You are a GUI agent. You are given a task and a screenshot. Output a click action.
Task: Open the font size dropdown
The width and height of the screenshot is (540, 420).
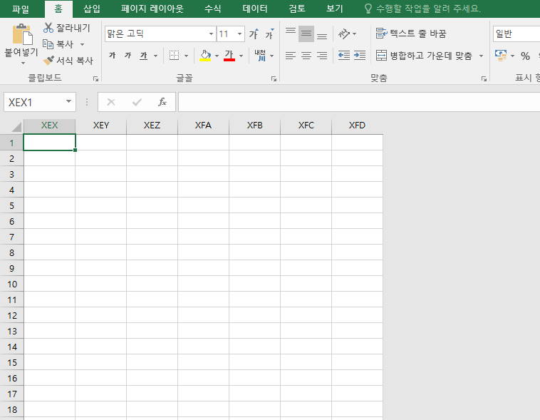(x=239, y=34)
